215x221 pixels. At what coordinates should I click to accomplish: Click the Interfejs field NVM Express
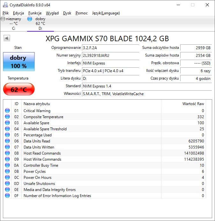(110, 63)
